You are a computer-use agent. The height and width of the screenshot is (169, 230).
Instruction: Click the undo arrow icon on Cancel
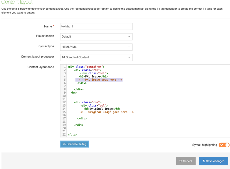[x=181, y=161]
